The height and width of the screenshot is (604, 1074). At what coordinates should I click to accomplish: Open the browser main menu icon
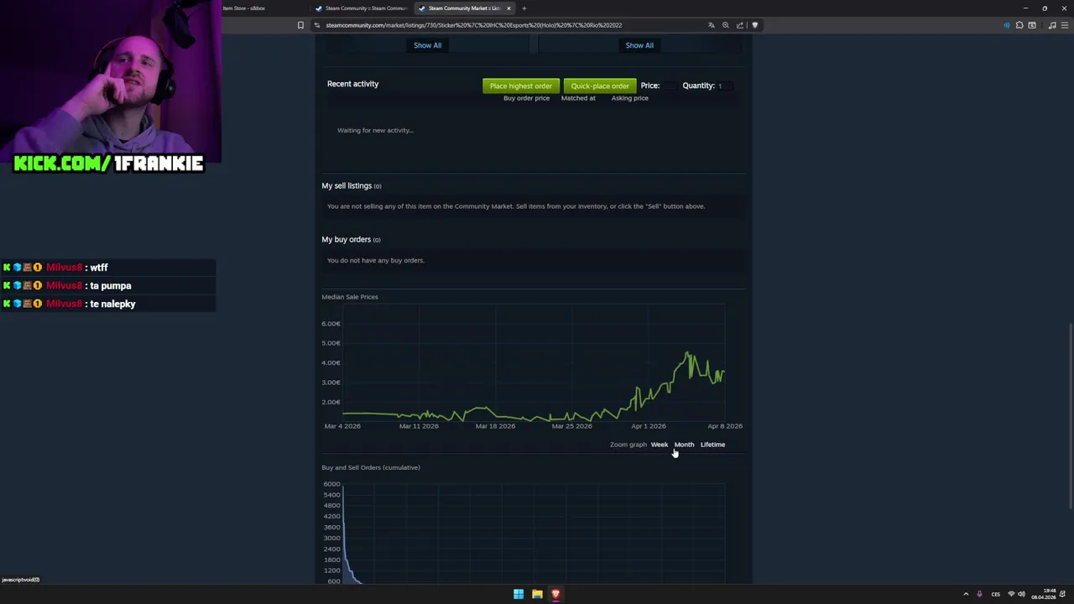[x=1065, y=25]
